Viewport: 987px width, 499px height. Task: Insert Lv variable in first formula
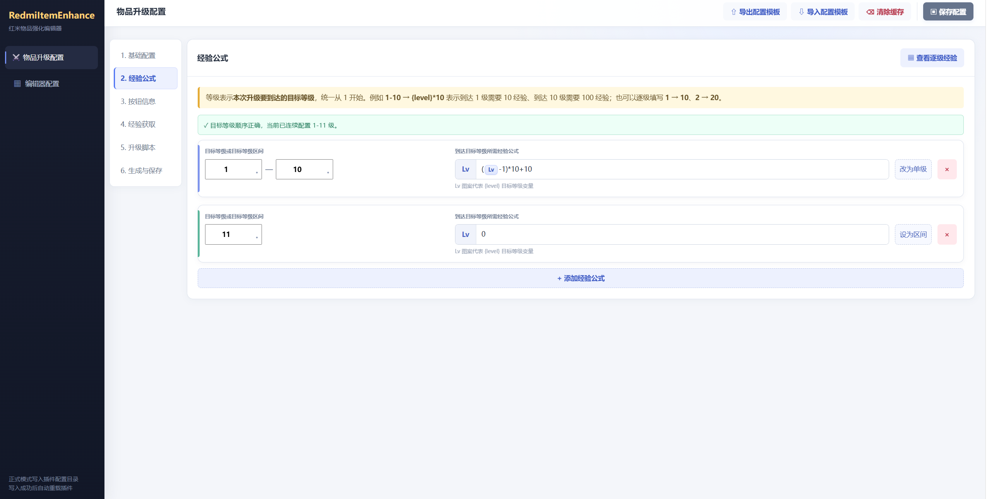(x=465, y=169)
